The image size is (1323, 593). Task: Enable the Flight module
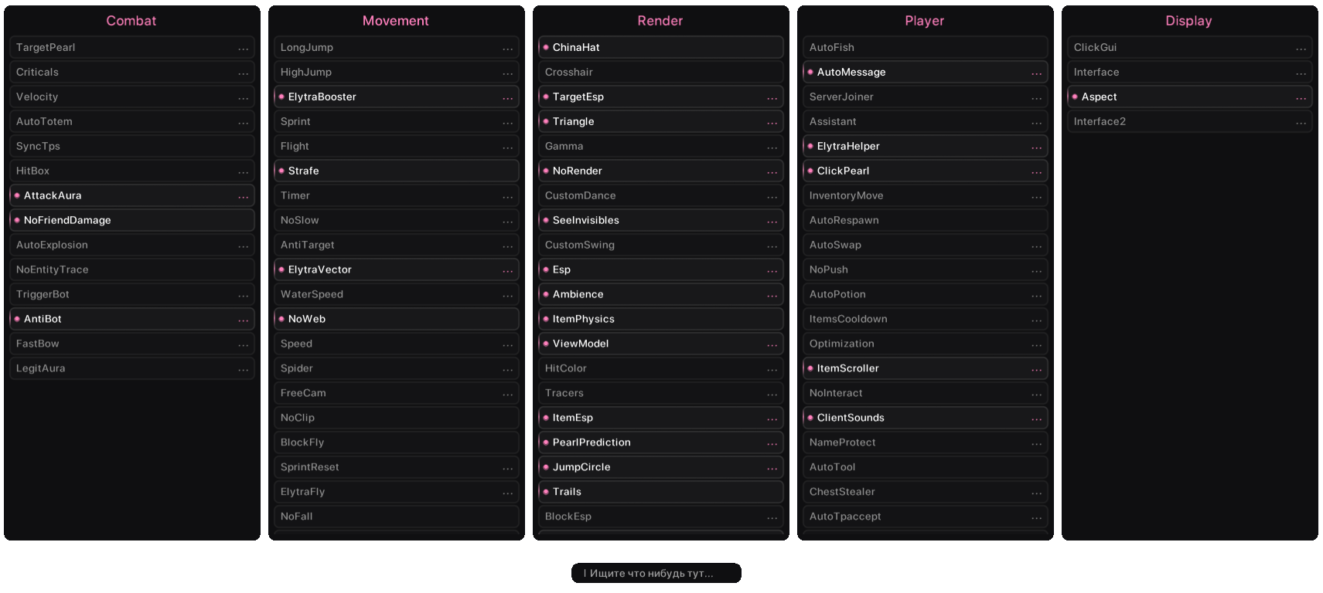point(295,146)
